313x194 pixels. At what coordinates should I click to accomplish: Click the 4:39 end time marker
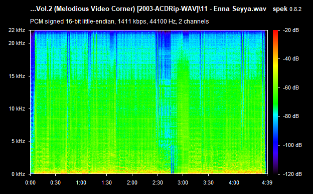coord(267,182)
